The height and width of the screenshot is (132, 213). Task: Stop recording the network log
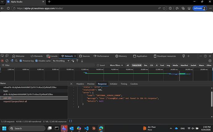(2, 61)
